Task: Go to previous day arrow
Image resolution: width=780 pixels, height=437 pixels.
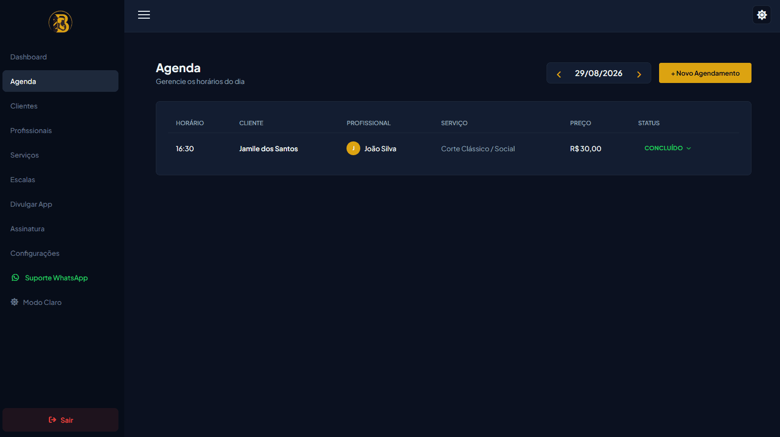Action: point(559,74)
